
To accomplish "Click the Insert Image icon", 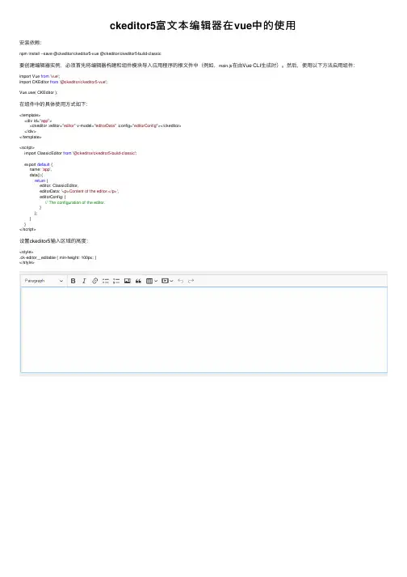I will click(128, 281).
